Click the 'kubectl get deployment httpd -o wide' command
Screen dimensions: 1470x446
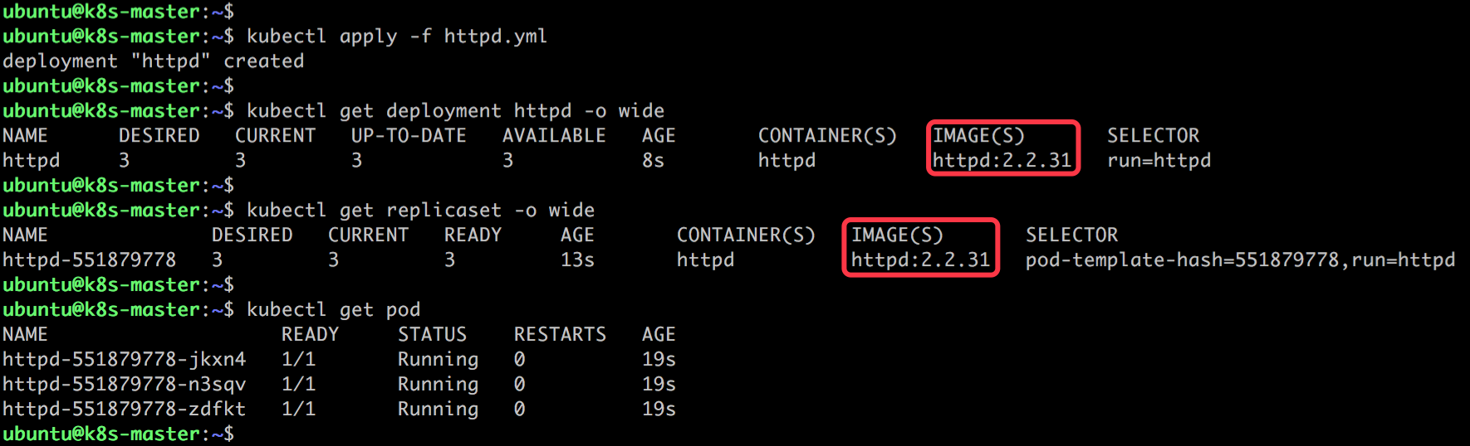coord(455,111)
